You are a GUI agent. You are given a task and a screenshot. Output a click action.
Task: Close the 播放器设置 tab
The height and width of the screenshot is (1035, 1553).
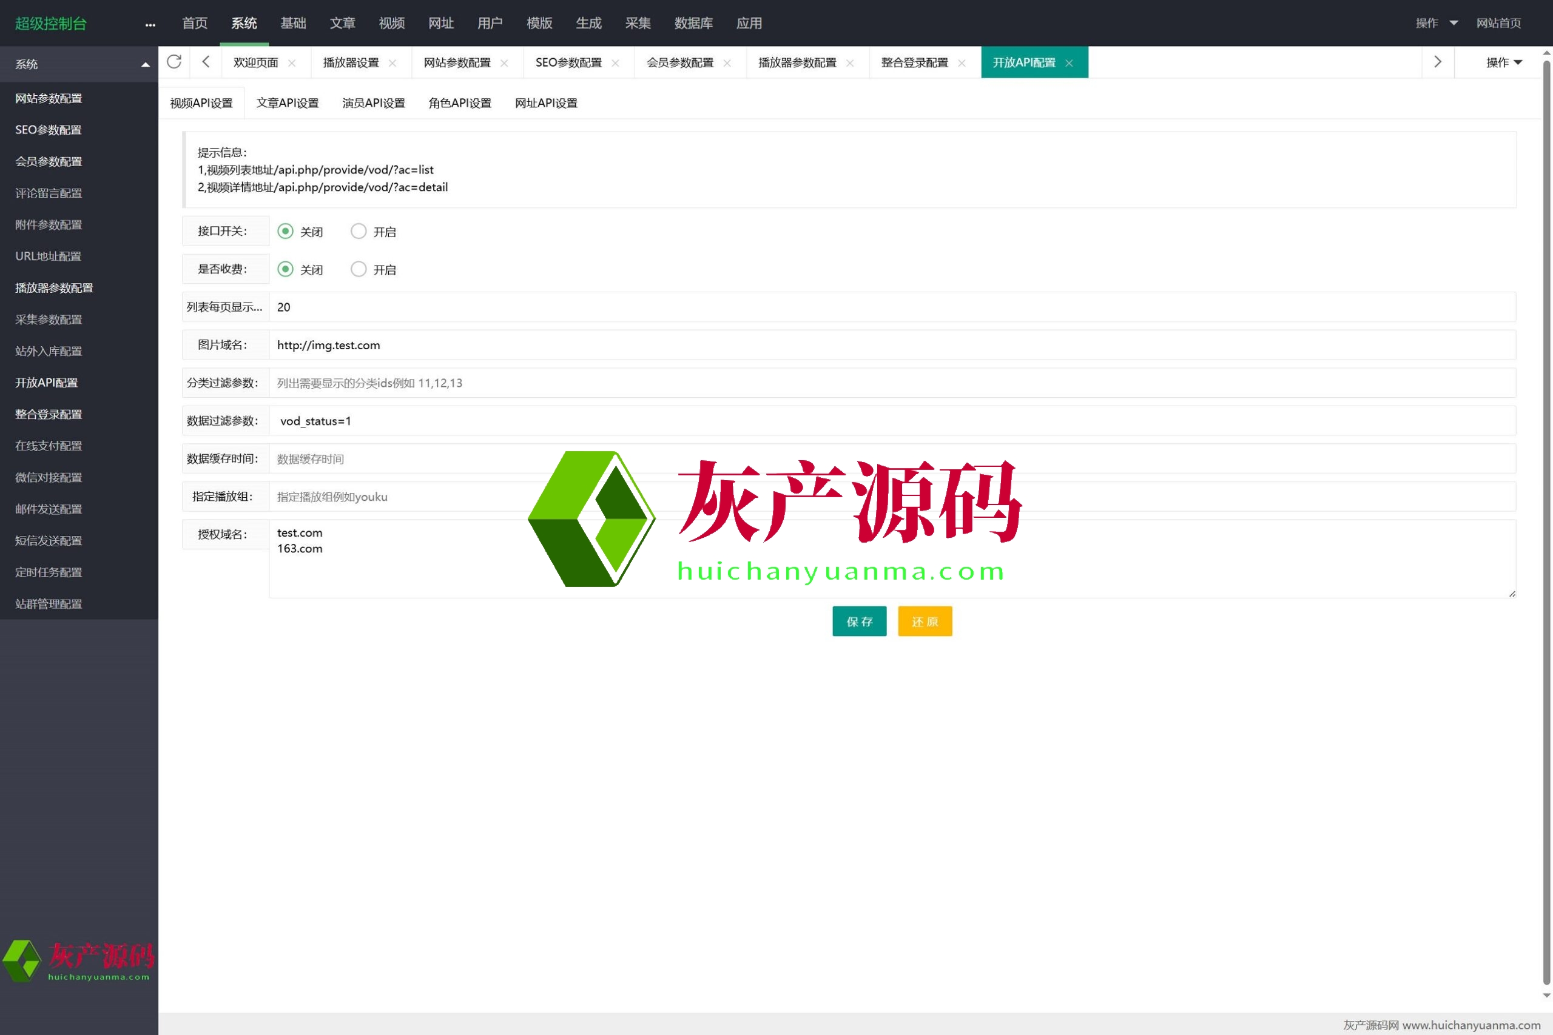393,62
